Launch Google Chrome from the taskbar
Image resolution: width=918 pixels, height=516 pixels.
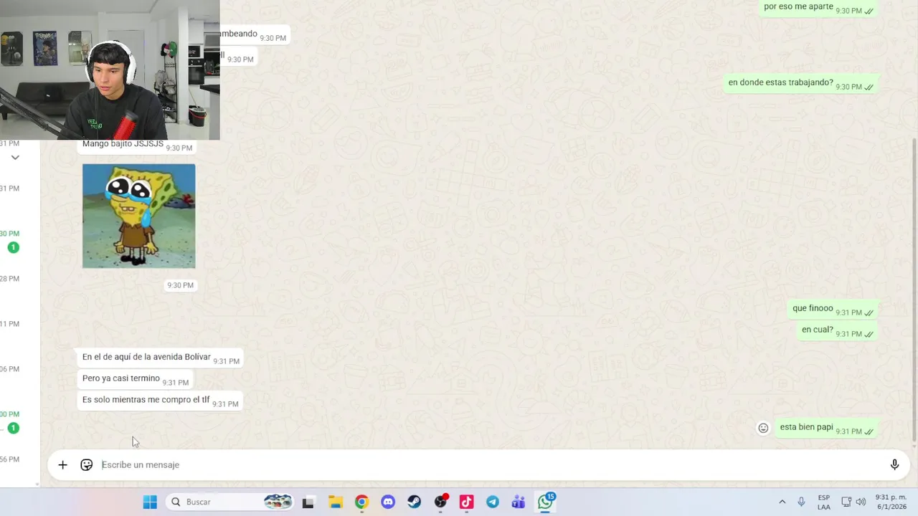click(361, 502)
